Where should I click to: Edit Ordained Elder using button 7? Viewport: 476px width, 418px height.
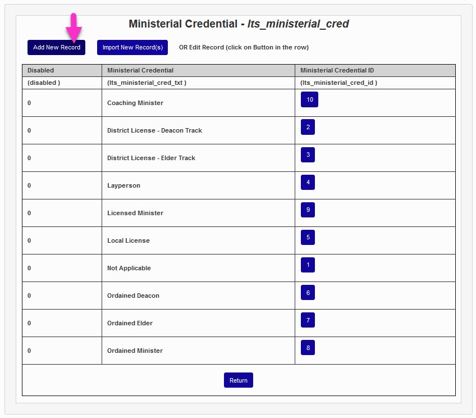click(x=308, y=320)
